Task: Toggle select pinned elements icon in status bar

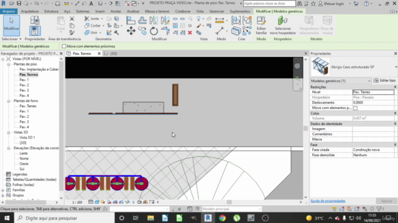Action: point(349,209)
